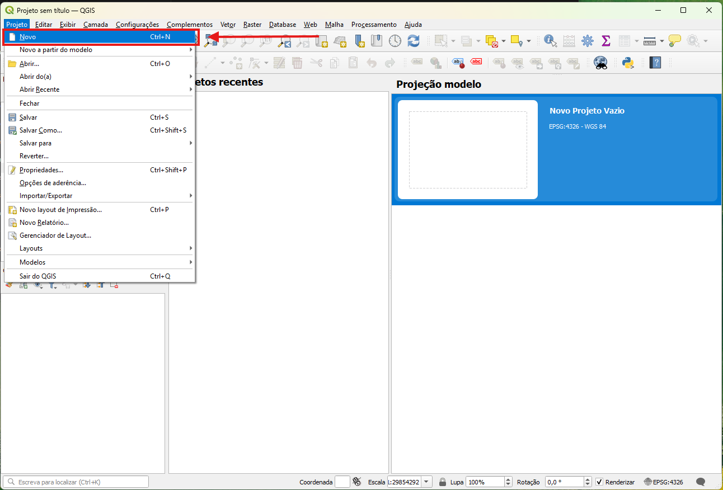723x490 pixels.
Task: Open the help contents question-mark icon
Action: pyautogui.click(x=655, y=63)
